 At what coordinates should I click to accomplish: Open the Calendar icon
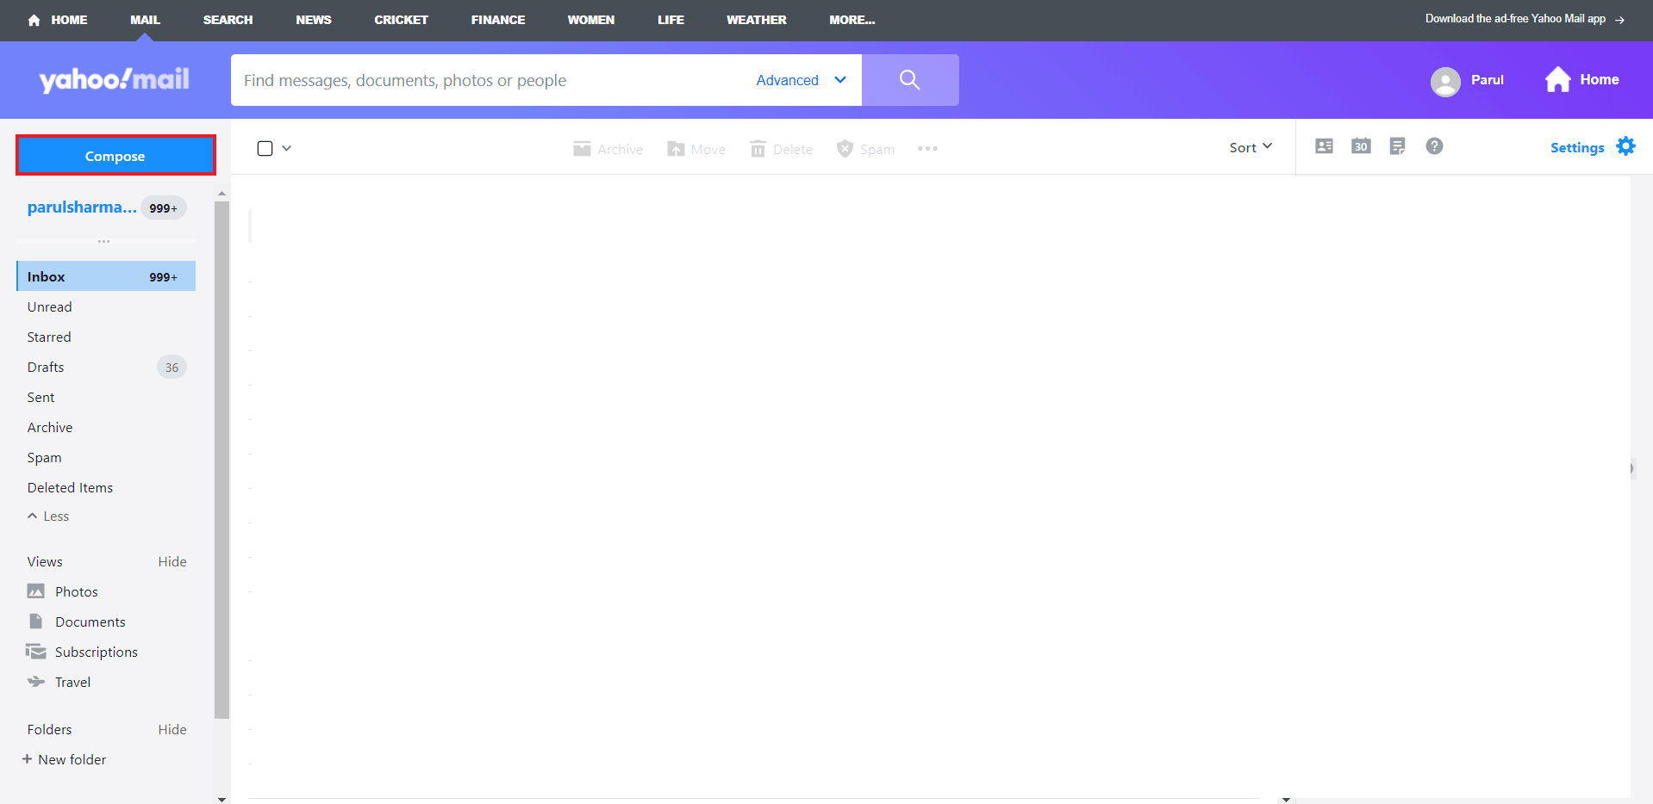coord(1361,146)
